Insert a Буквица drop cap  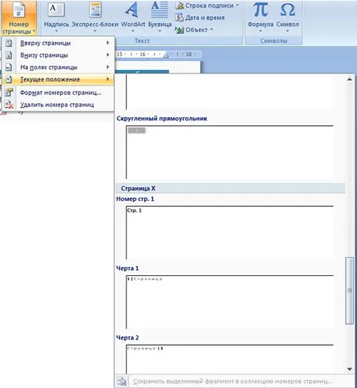point(160,17)
